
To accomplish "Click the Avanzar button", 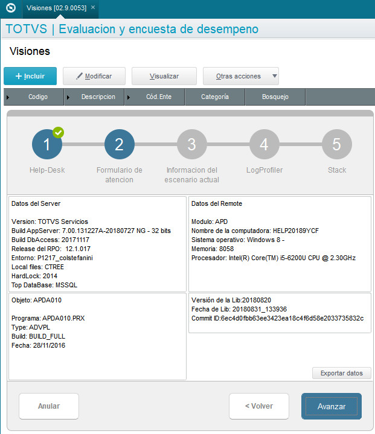I will [x=332, y=406].
